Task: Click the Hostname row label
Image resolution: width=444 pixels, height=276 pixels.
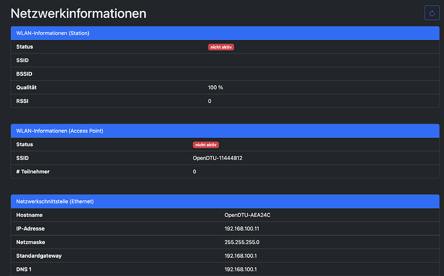Action: coord(29,215)
